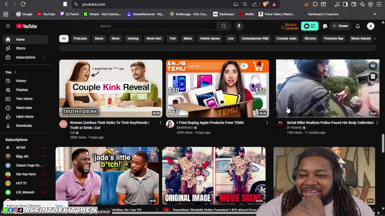Unmute the Serial Killer preview video

click(373, 66)
